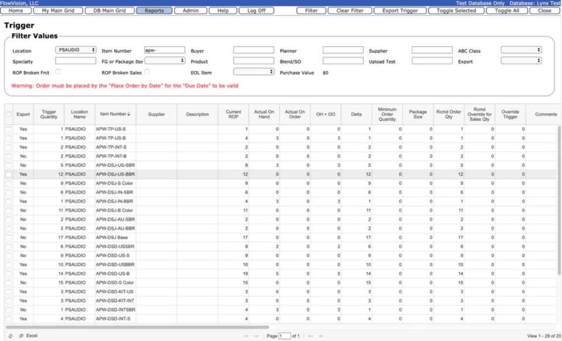Click the Comments column header
Screen dimensions: 562x341
[x=546, y=114]
